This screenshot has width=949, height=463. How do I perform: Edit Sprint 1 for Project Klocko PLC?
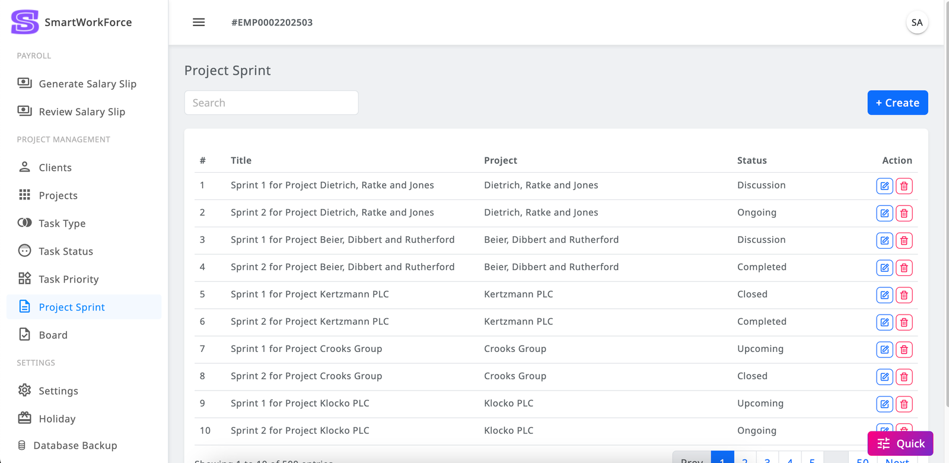click(884, 404)
